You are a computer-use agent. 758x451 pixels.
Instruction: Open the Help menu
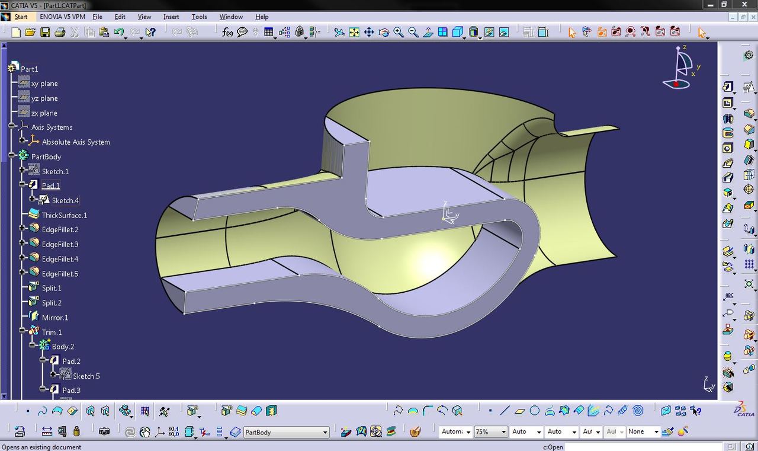(x=262, y=17)
